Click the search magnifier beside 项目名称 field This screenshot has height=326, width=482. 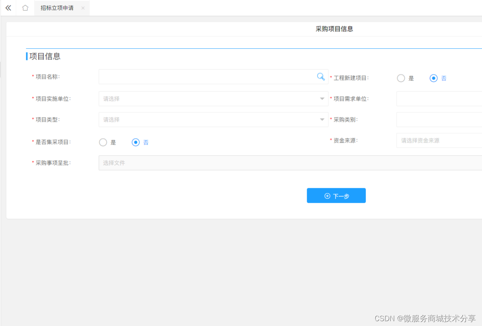point(321,77)
